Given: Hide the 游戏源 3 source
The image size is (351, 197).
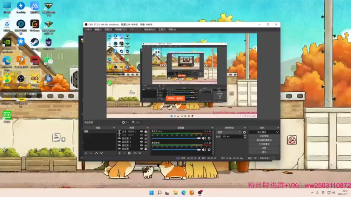Looking at the screenshot, I should 141,142.
